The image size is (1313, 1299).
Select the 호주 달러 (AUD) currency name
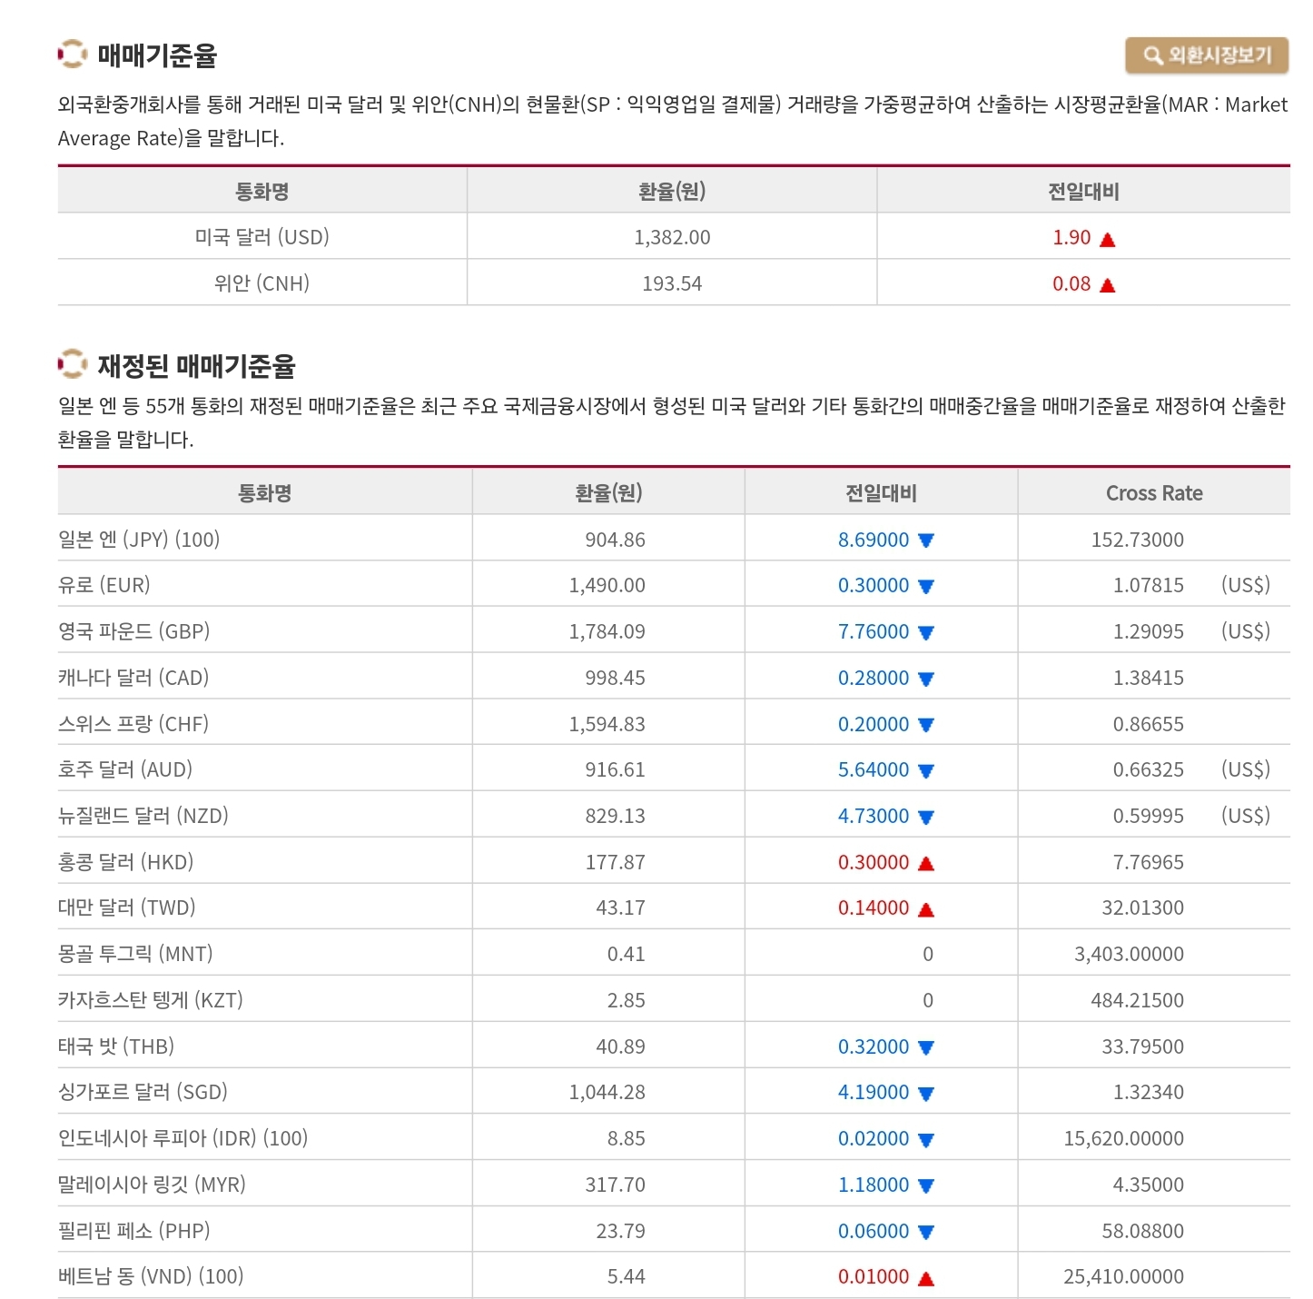click(125, 769)
